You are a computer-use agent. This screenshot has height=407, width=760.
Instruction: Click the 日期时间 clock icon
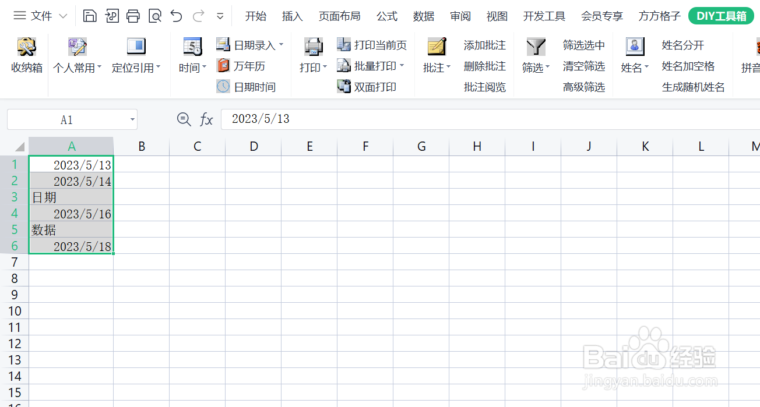coord(223,87)
